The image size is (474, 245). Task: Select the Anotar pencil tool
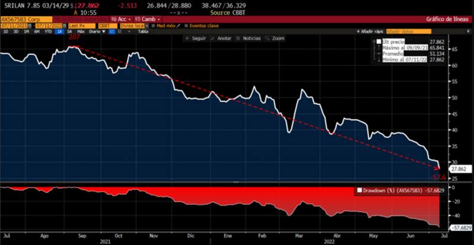coord(213,38)
